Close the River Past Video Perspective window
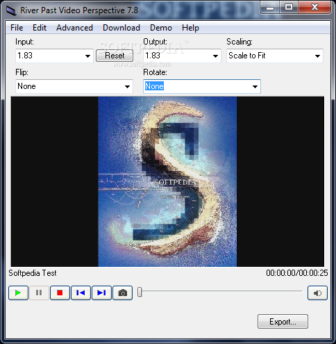 tap(314, 8)
